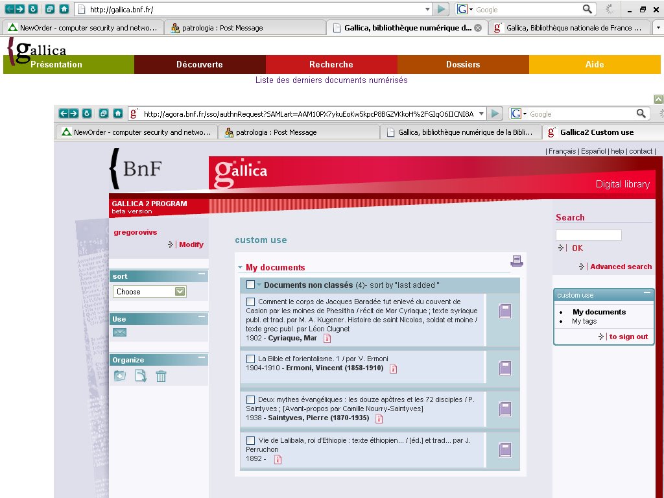Click the reload icon in the inner browser toolbar
This screenshot has height=498, width=664.
coord(87,113)
